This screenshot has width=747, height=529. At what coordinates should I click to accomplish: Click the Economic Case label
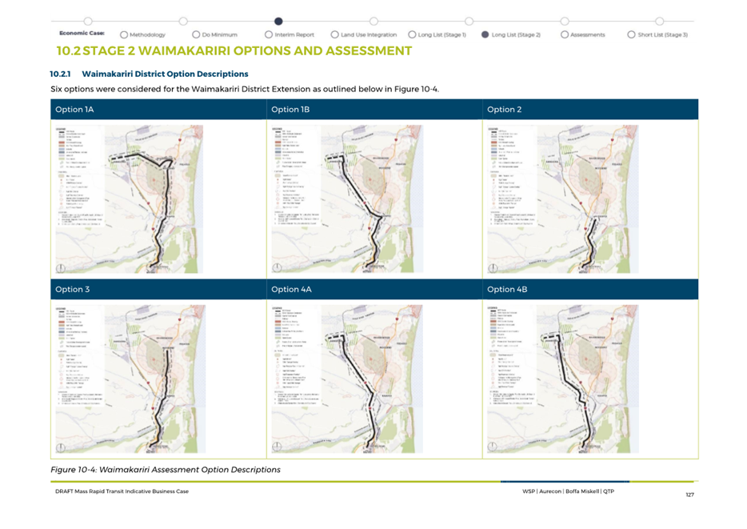82,34
